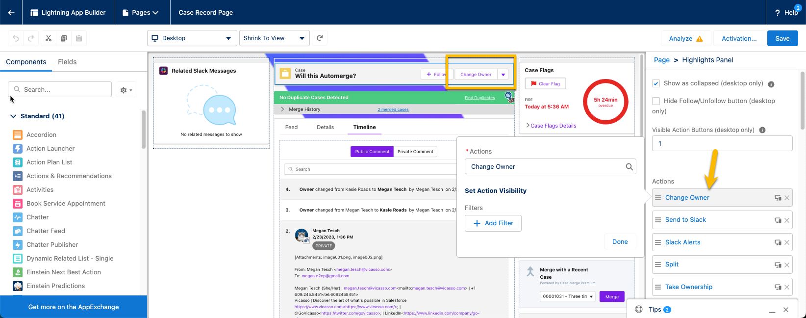Uncheck Show as collapsed checkbox
The image size is (806, 318).
click(656, 83)
